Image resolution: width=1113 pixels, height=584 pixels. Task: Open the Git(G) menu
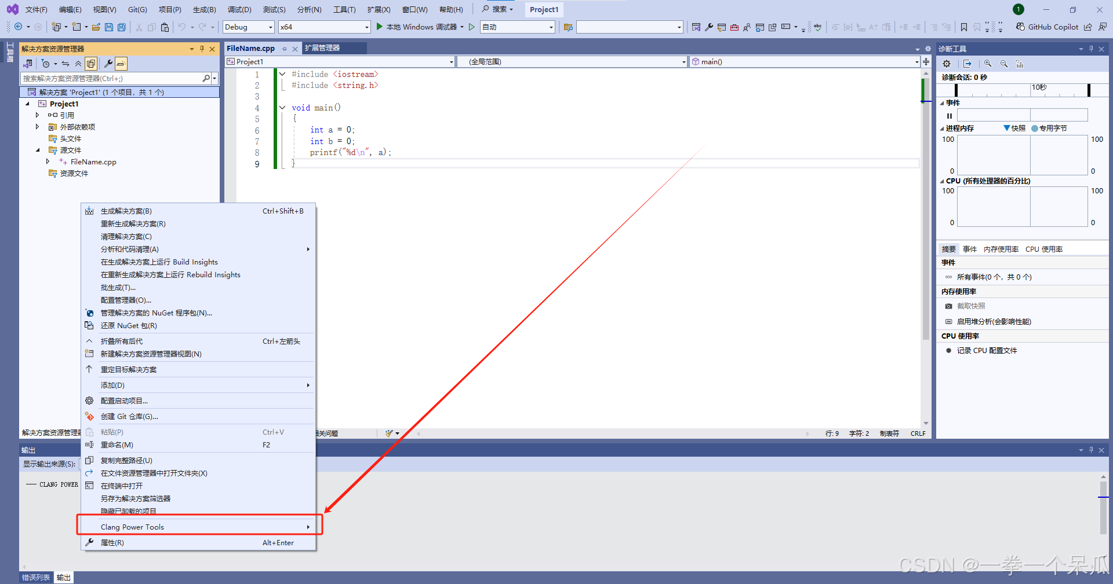pos(137,9)
